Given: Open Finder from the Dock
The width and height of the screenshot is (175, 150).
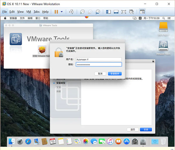Looking at the screenshot, I should coord(12,141).
